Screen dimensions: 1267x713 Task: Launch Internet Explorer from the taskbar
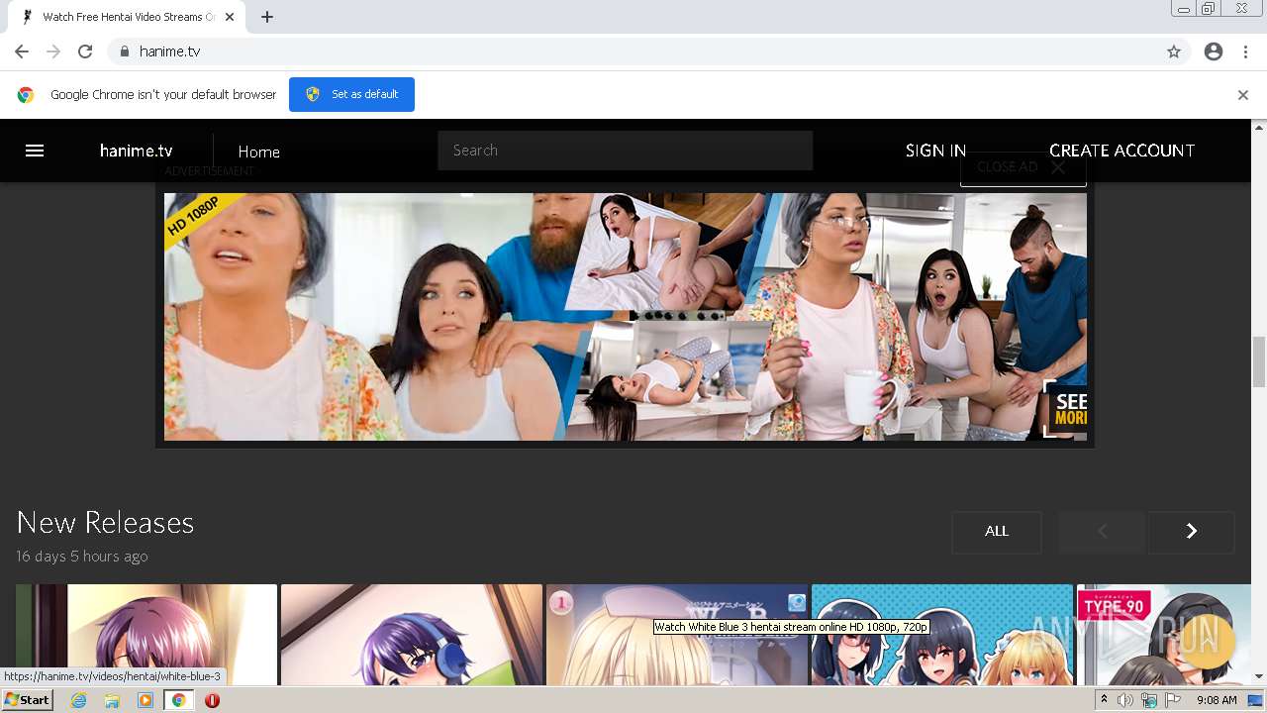point(79,700)
